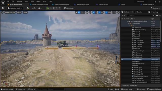Toggle grid snapping on or off
Image resolution: width=162 pixels, height=91 pixels.
click(x=93, y=12)
